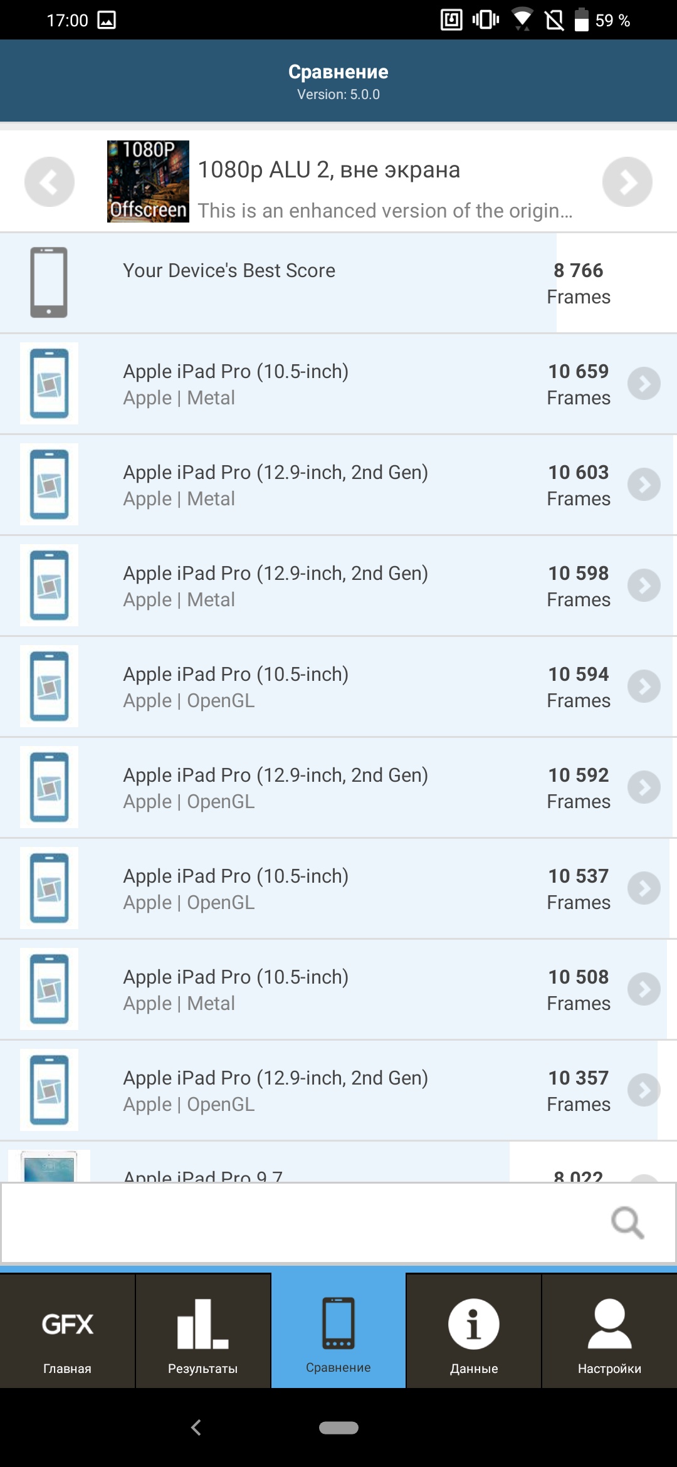Expand the 10 594 Frames OpenGL entry
This screenshot has width=677, height=1467.
coord(644,686)
